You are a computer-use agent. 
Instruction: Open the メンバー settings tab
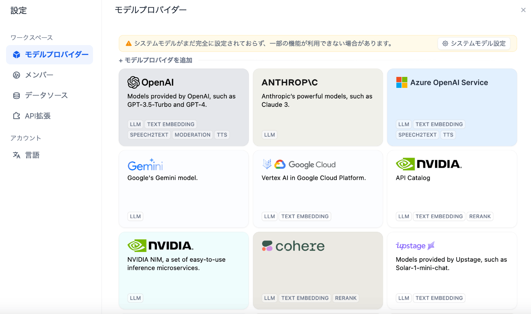pos(49,75)
